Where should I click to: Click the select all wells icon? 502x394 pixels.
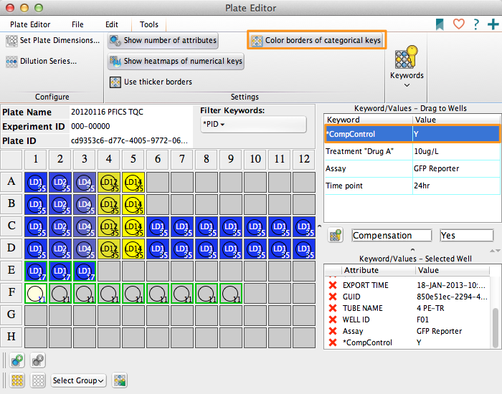click(x=17, y=380)
